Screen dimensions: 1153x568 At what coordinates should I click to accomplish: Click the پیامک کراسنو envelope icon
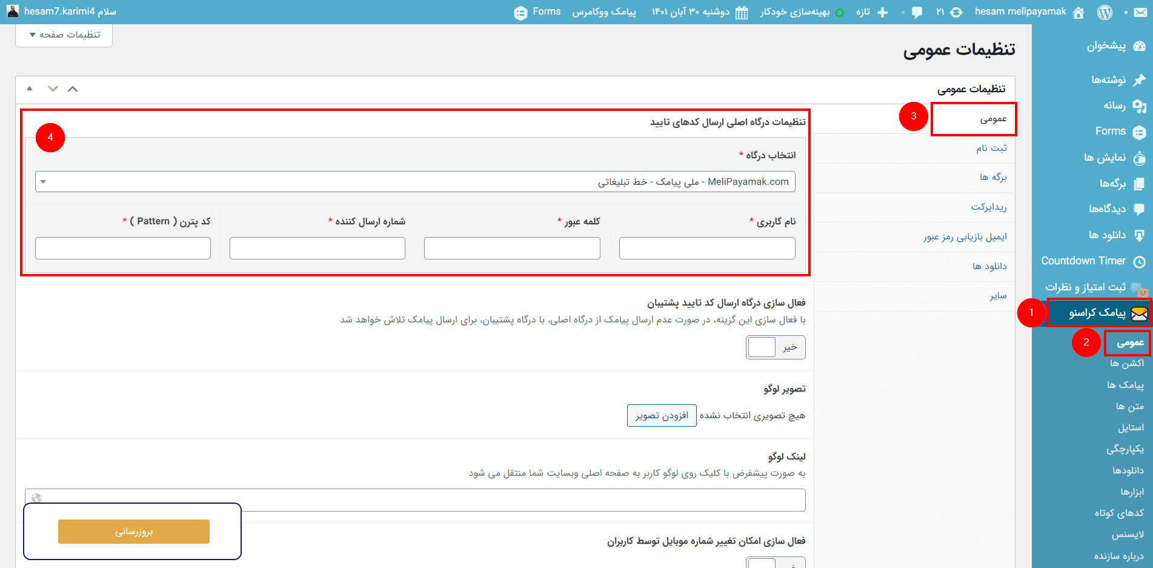tap(1138, 313)
